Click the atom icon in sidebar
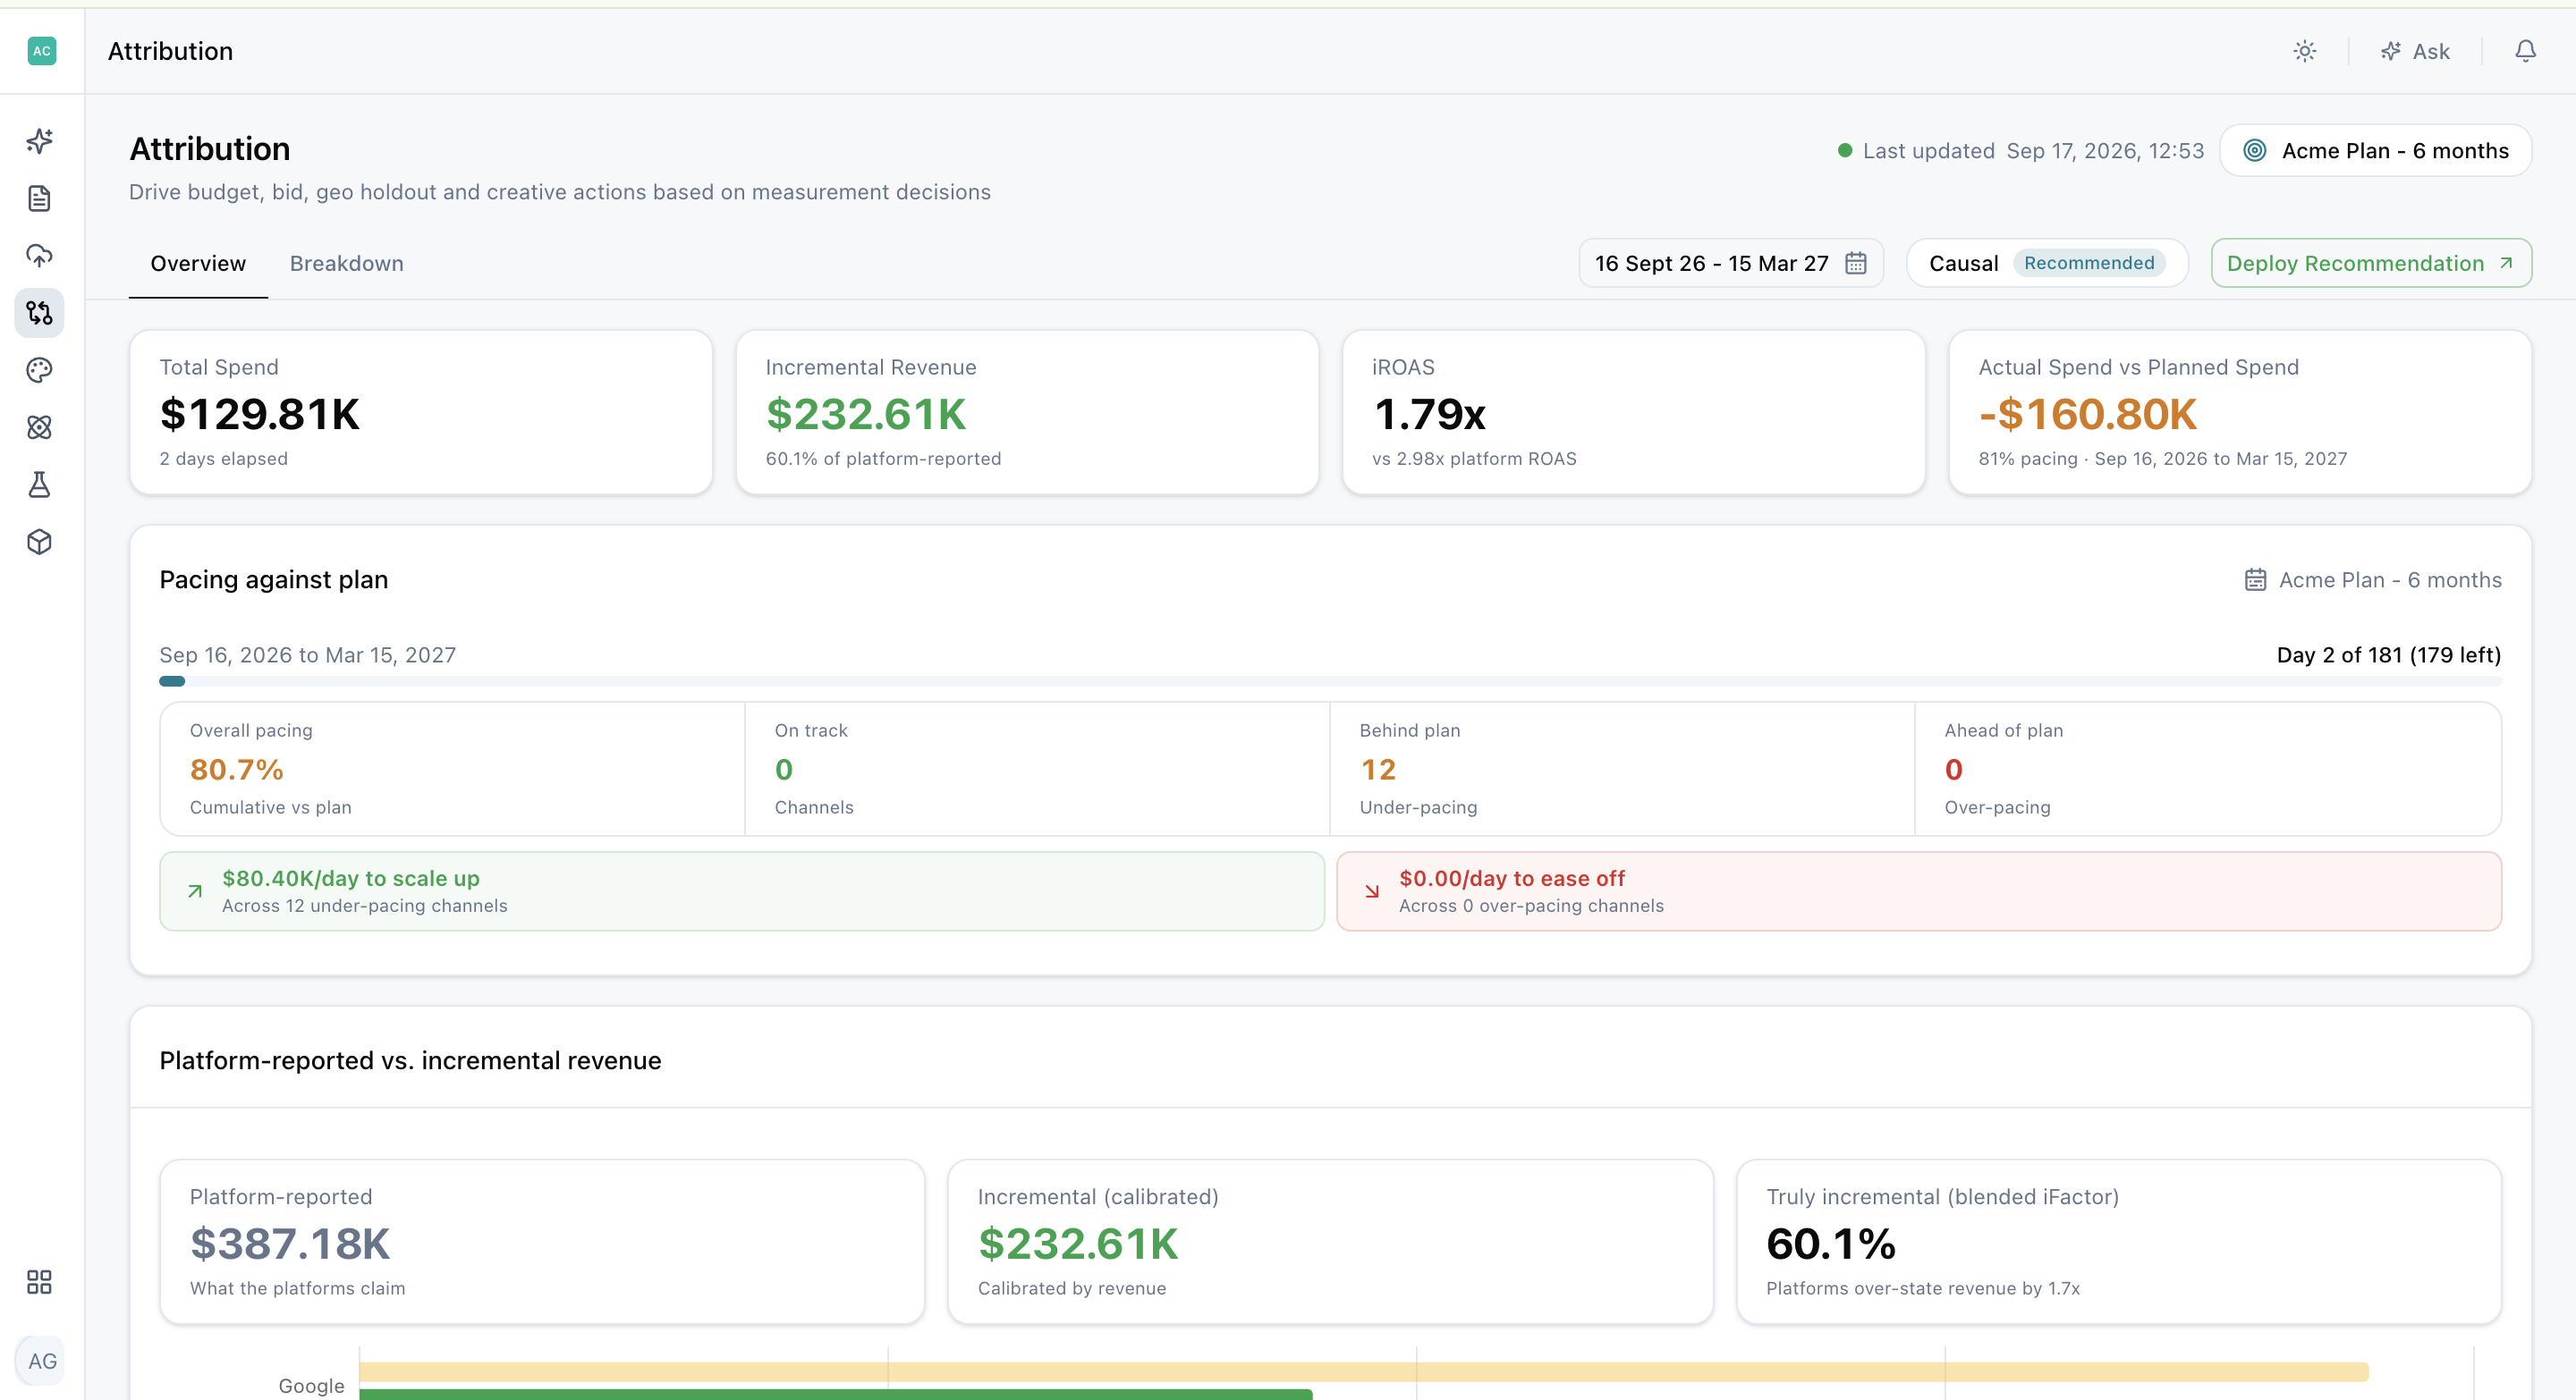2576x1400 pixels. (40, 427)
